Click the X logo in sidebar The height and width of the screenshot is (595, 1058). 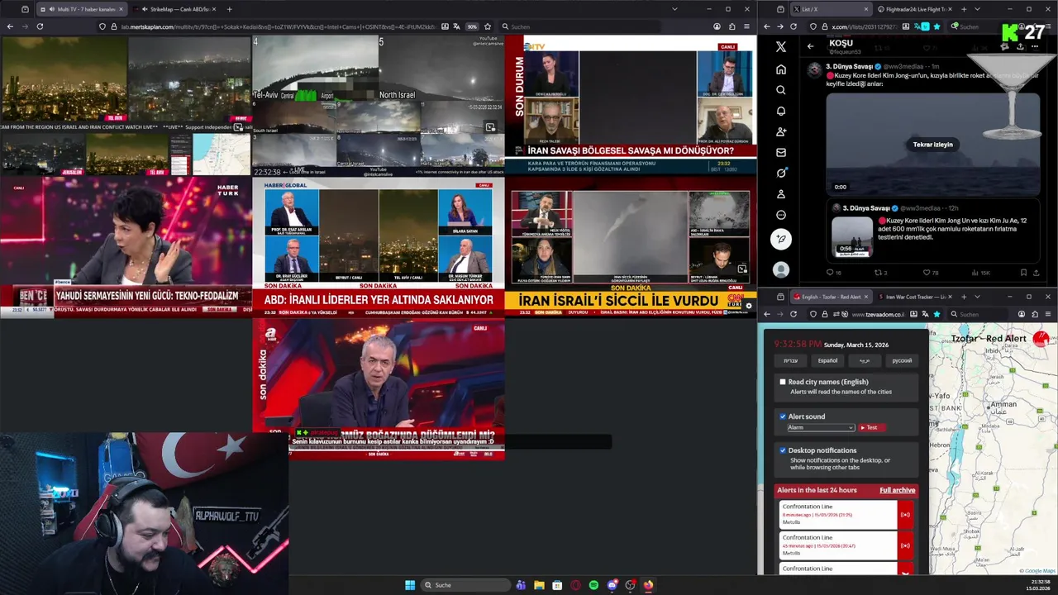pos(781,47)
